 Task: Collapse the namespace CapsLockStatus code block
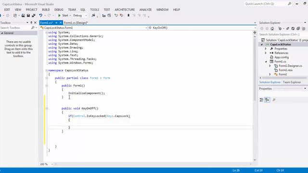click(47, 71)
